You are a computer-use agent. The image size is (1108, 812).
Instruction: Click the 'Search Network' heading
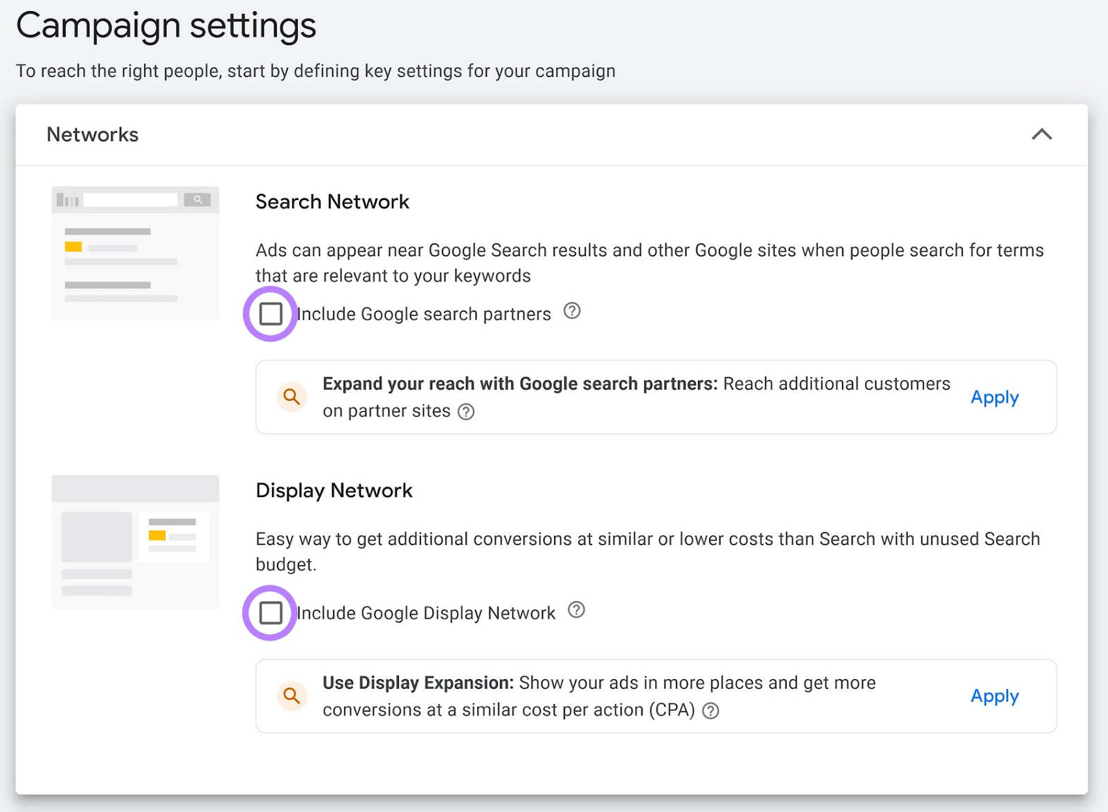(332, 201)
